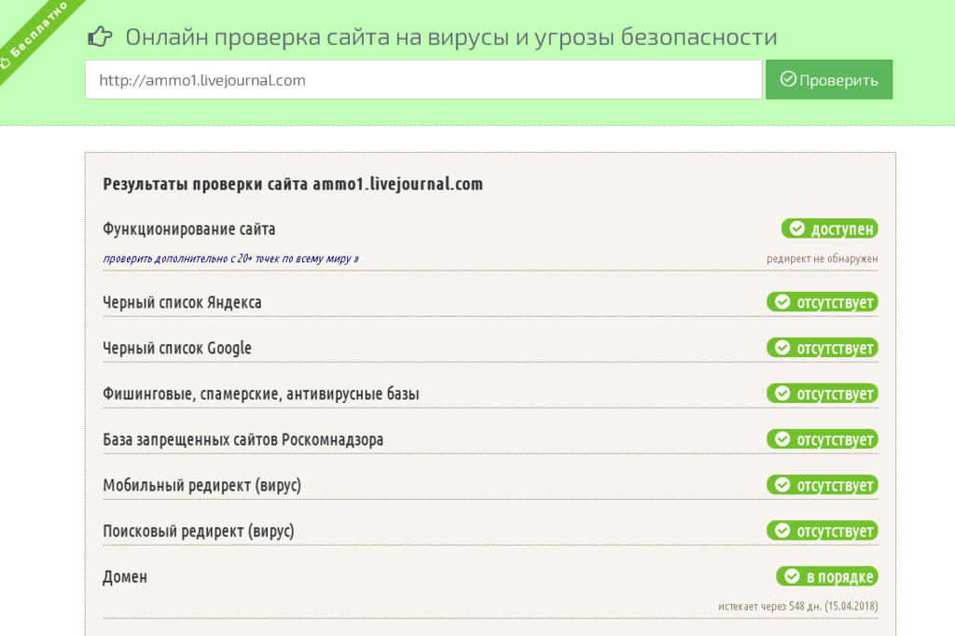Click the thumbs-up icon beside the page heading
This screenshot has height=636, width=955.
100,36
